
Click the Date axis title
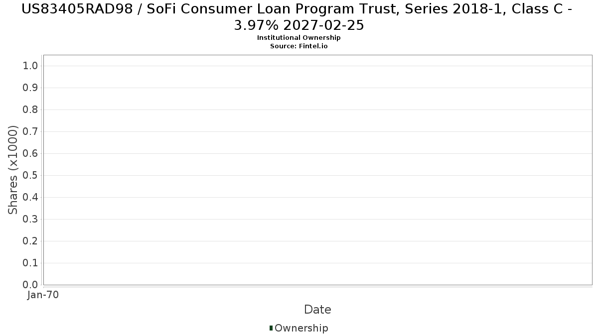click(x=317, y=310)
